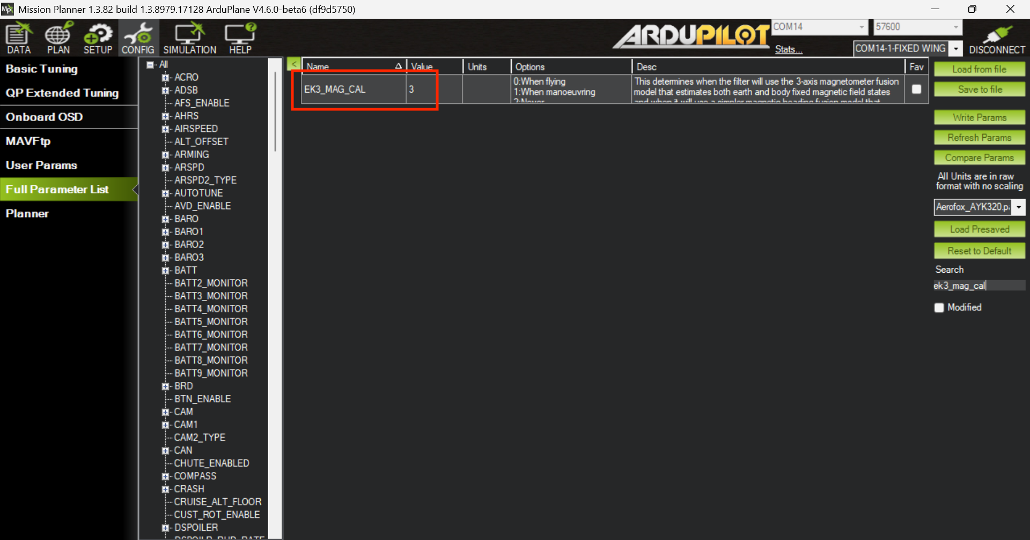Open the Onboard OSD page
This screenshot has width=1030, height=540.
click(44, 117)
